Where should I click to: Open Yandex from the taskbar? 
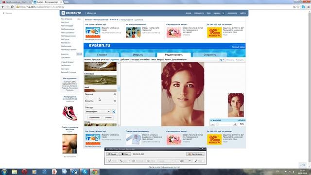coord(54,172)
